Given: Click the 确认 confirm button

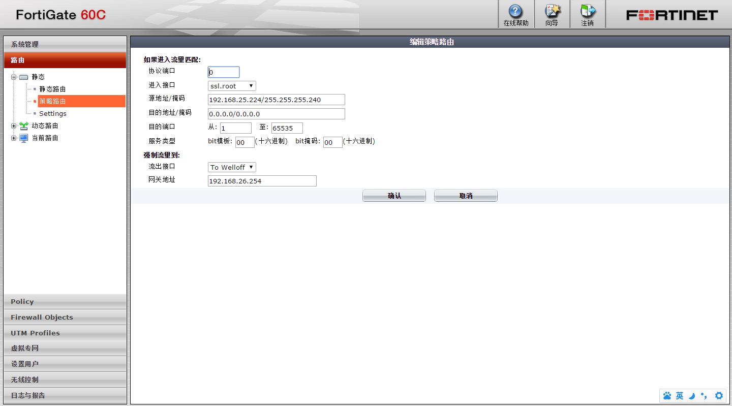Looking at the screenshot, I should click(394, 196).
